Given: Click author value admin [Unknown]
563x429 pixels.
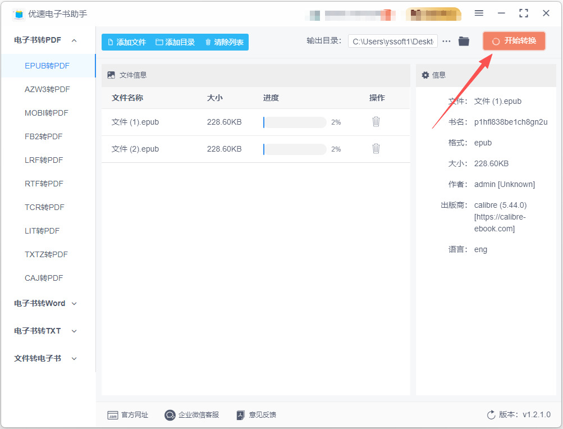Looking at the screenshot, I should 505,184.
